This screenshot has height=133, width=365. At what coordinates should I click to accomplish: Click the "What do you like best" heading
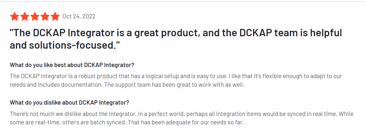tap(72, 65)
